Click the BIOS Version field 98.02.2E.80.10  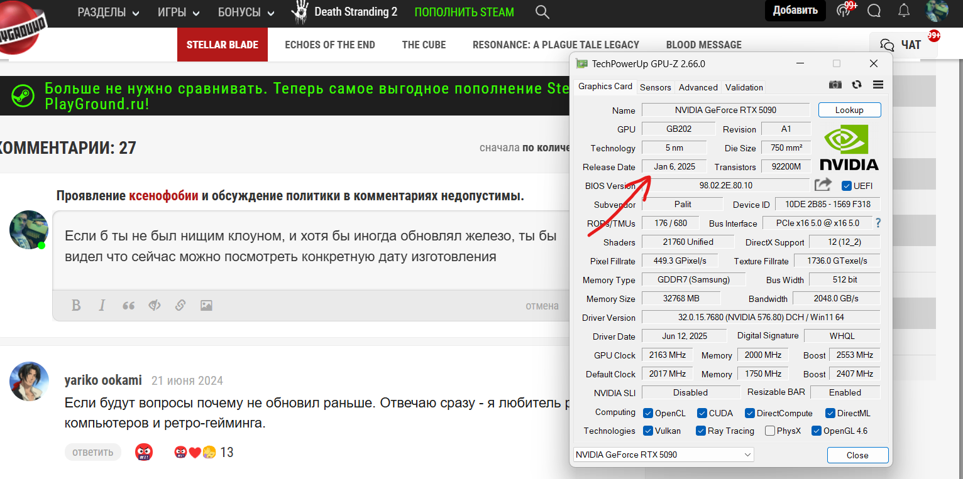tap(725, 185)
